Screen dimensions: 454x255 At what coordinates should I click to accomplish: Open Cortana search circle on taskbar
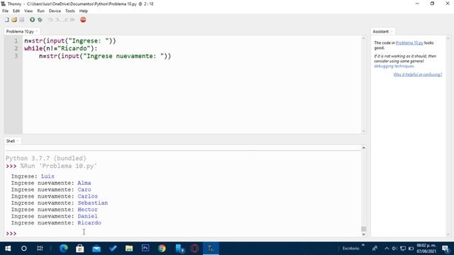[24, 249]
